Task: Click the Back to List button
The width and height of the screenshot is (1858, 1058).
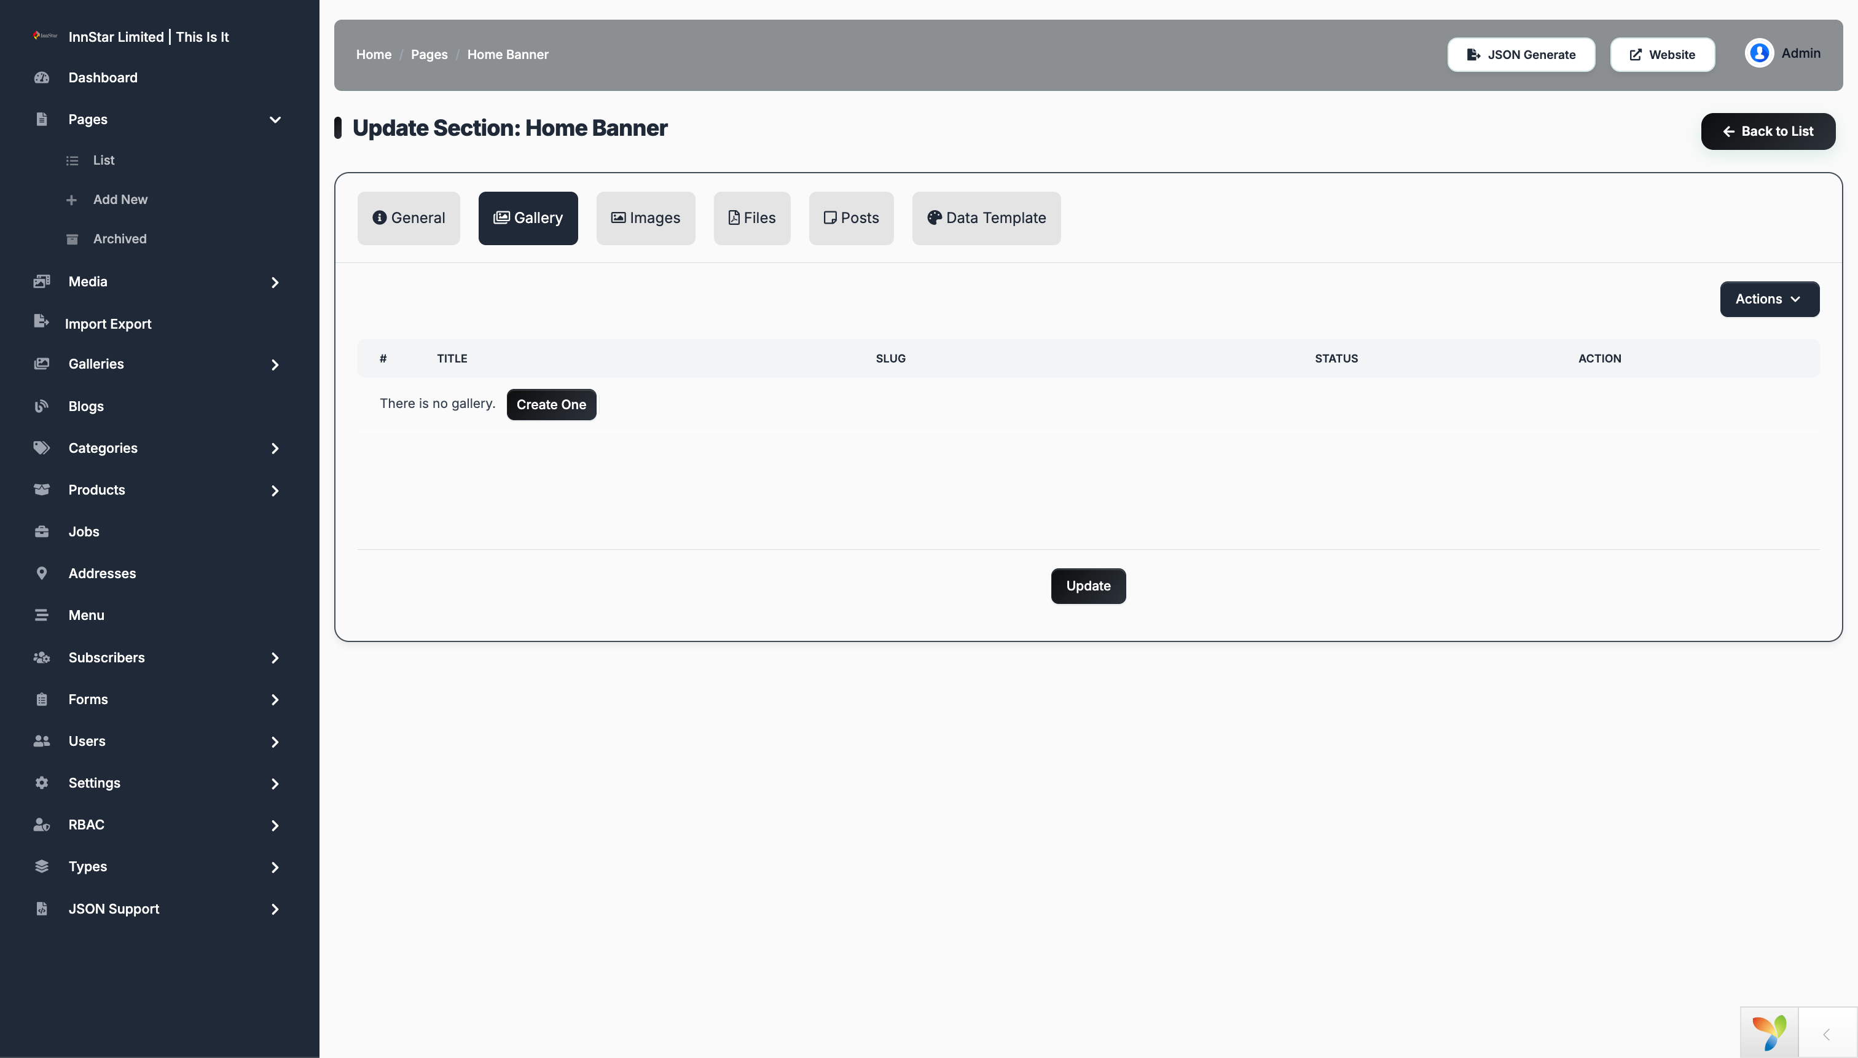Action: pyautogui.click(x=1768, y=131)
